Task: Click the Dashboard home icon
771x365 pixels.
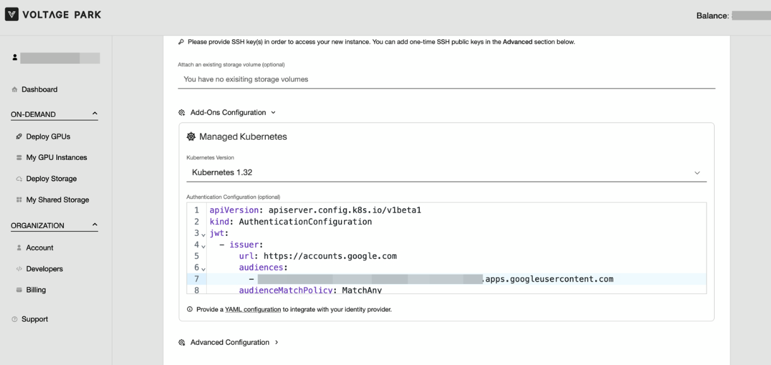Action: click(x=15, y=90)
